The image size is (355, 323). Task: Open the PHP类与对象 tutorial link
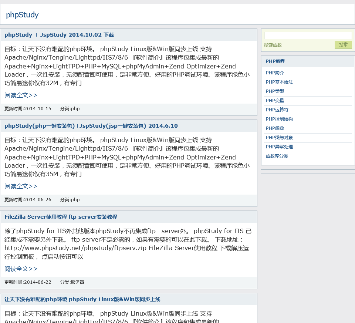click(280, 138)
